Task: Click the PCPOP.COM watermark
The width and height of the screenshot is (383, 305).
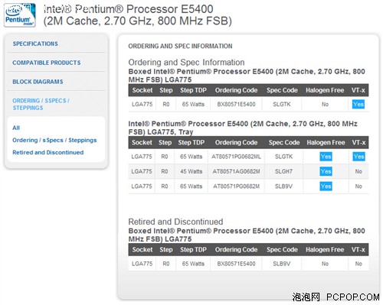Action: click(352, 297)
